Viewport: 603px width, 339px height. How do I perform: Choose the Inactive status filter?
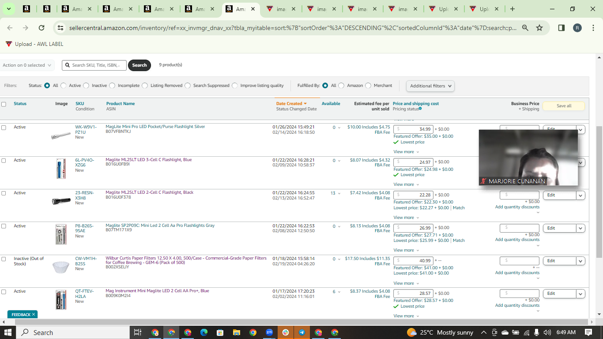click(86, 86)
